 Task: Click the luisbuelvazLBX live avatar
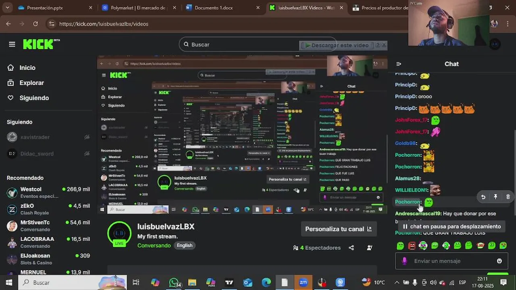pyautogui.click(x=119, y=234)
